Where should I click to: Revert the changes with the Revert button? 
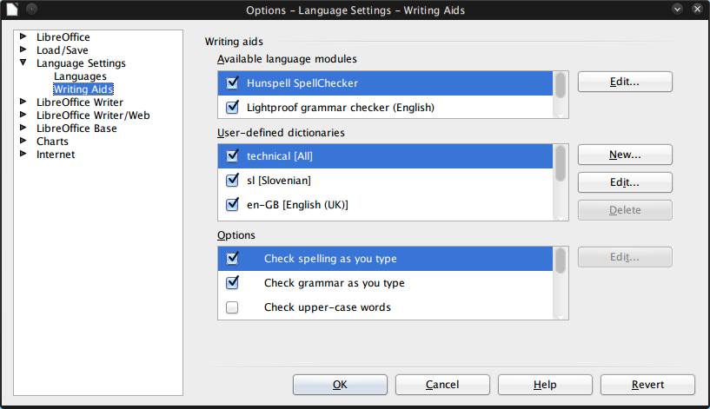point(647,385)
